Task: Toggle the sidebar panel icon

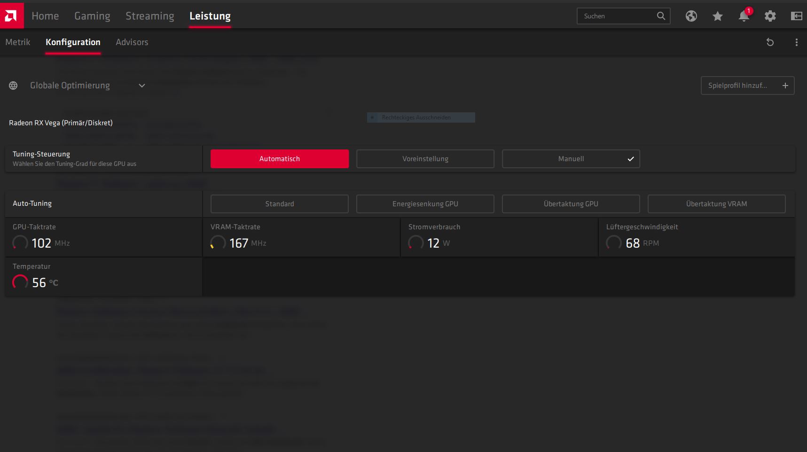Action: [796, 16]
